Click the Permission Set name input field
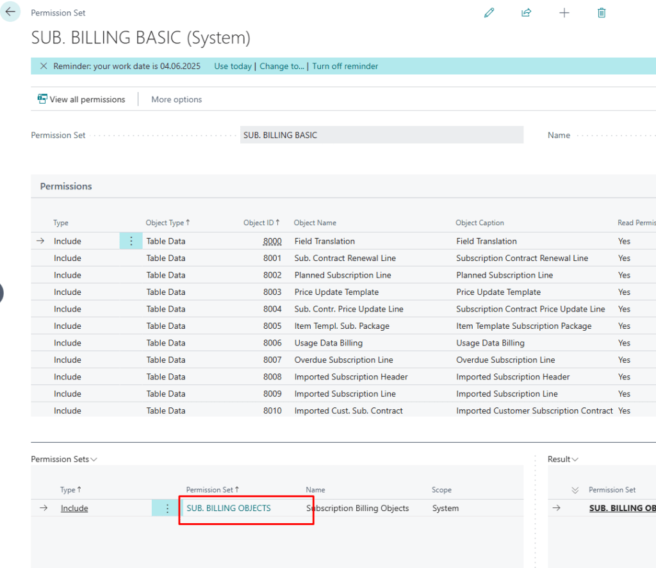 (381, 135)
